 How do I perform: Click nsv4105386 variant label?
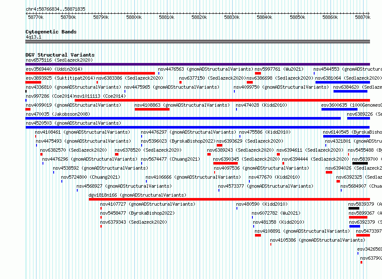(318, 240)
